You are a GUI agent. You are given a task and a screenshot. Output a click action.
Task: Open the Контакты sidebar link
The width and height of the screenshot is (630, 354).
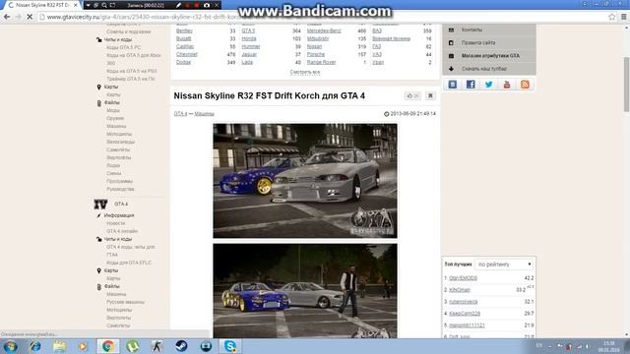point(472,29)
